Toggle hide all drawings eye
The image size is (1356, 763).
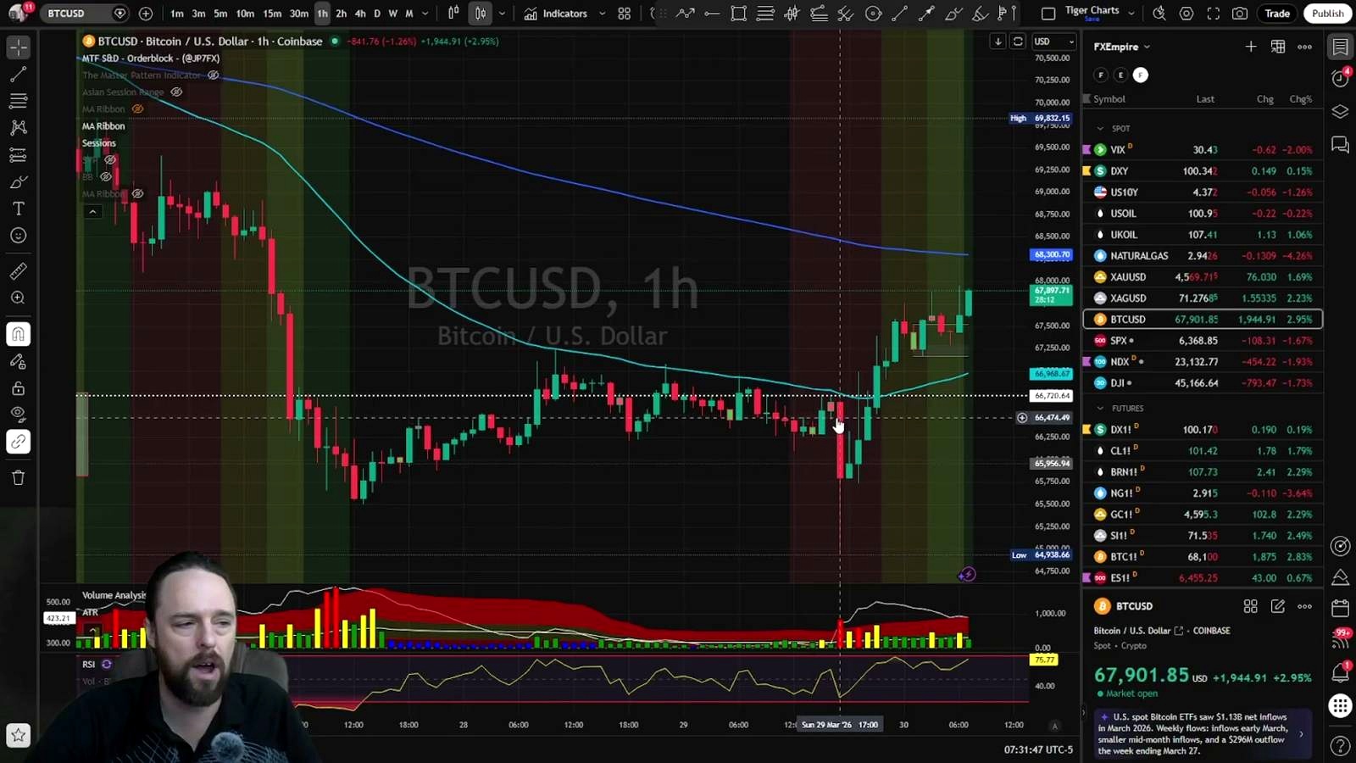(x=19, y=415)
